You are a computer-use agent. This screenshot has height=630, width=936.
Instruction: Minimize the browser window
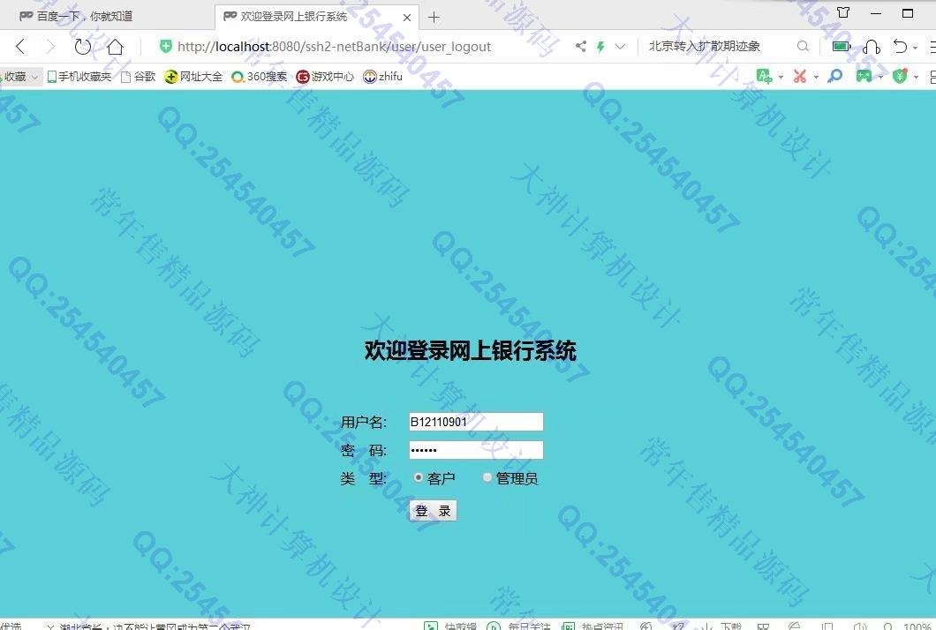tap(876, 13)
